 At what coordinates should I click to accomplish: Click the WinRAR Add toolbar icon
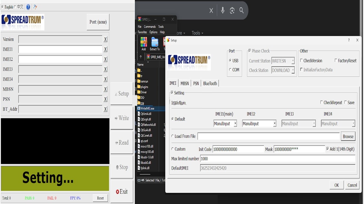[x=144, y=44]
